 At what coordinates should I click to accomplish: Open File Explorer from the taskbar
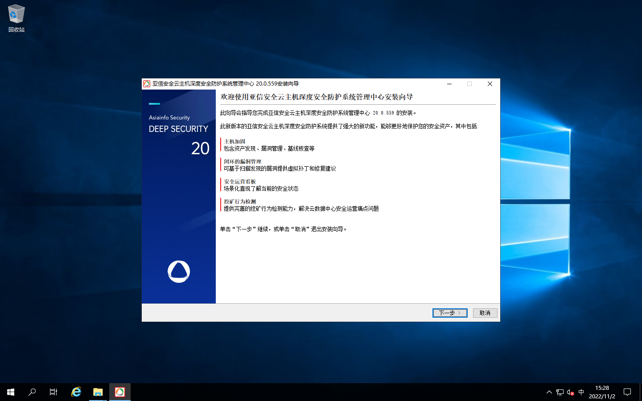98,392
